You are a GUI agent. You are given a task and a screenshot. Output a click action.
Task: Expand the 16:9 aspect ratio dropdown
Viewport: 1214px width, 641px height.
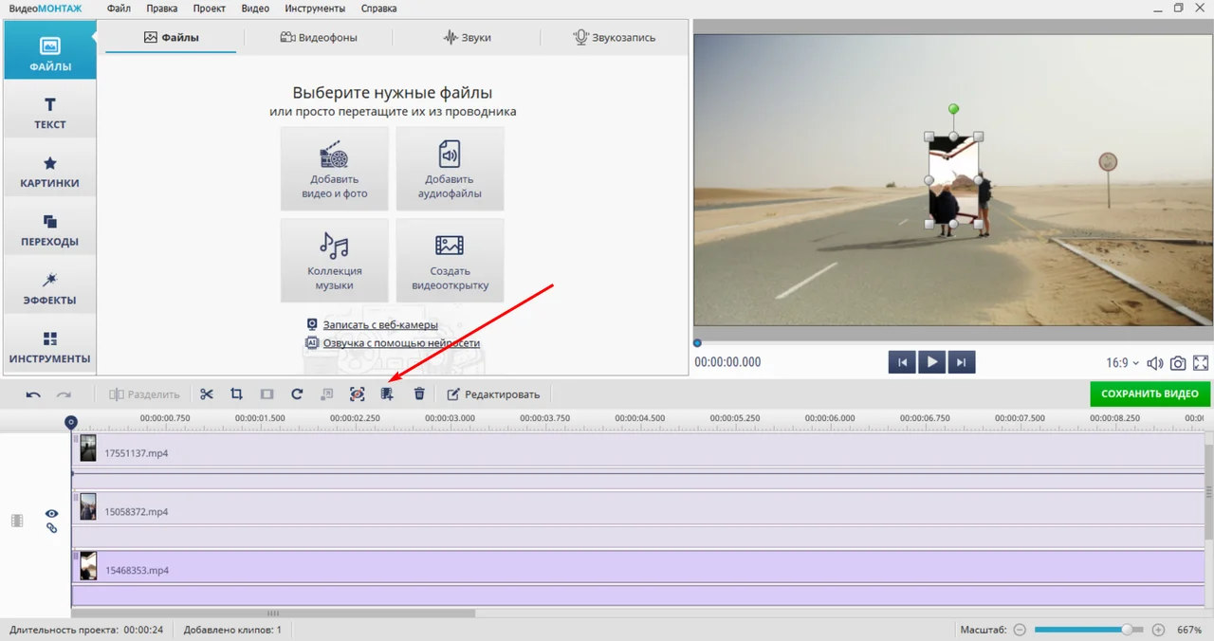(x=1123, y=363)
